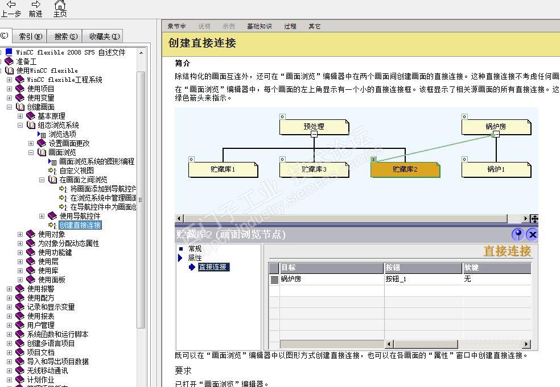Click the book icon beside 导入和导出项目数据
The height and width of the screenshot is (387, 560).
(20, 361)
